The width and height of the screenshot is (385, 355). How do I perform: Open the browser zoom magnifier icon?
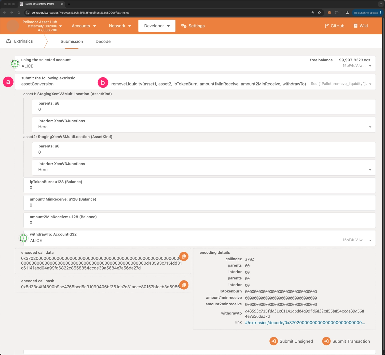point(313,13)
